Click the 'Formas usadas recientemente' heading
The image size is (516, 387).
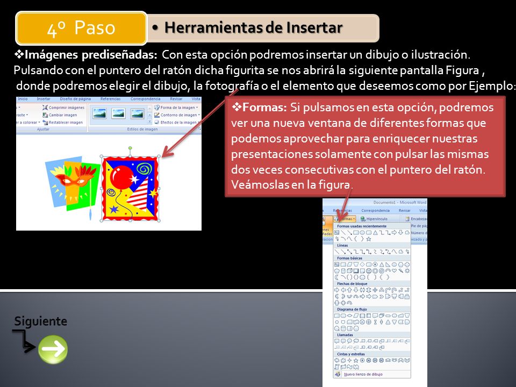click(x=362, y=226)
